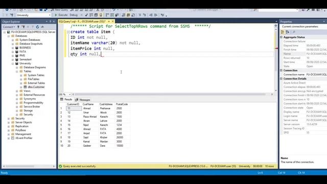Click Comment out selected lines icon

click(x=139, y=15)
